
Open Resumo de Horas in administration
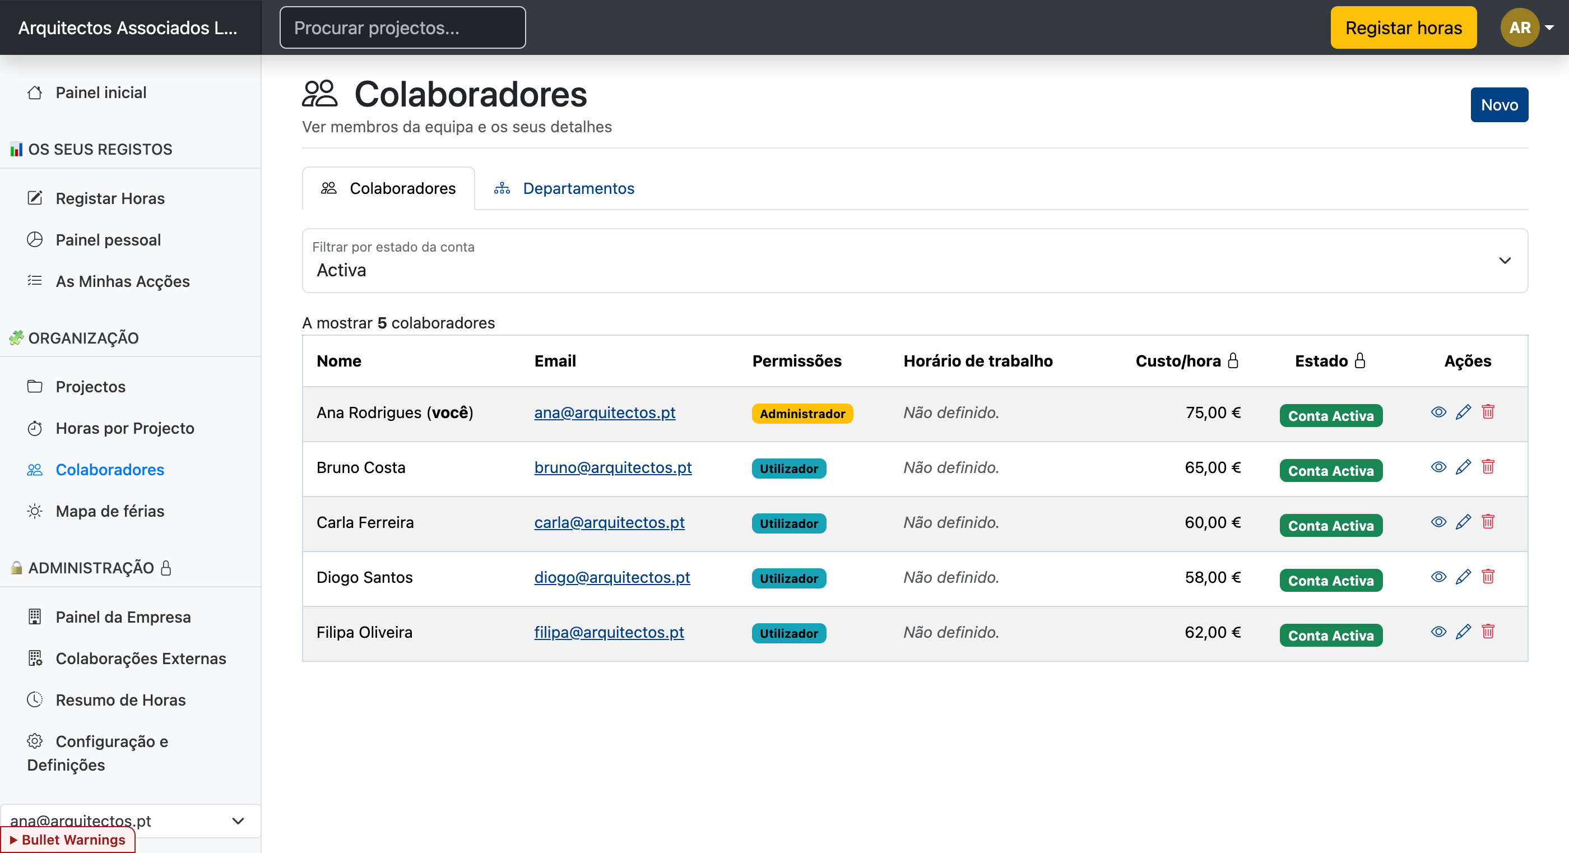click(x=120, y=699)
